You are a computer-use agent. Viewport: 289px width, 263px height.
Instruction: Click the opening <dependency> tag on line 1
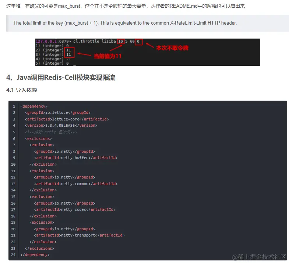pos(34,106)
